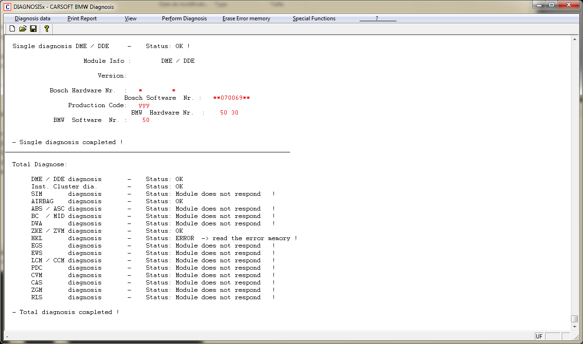Click the vertical scrollbar thumb
This screenshot has height=344, width=583.
click(x=574, y=319)
